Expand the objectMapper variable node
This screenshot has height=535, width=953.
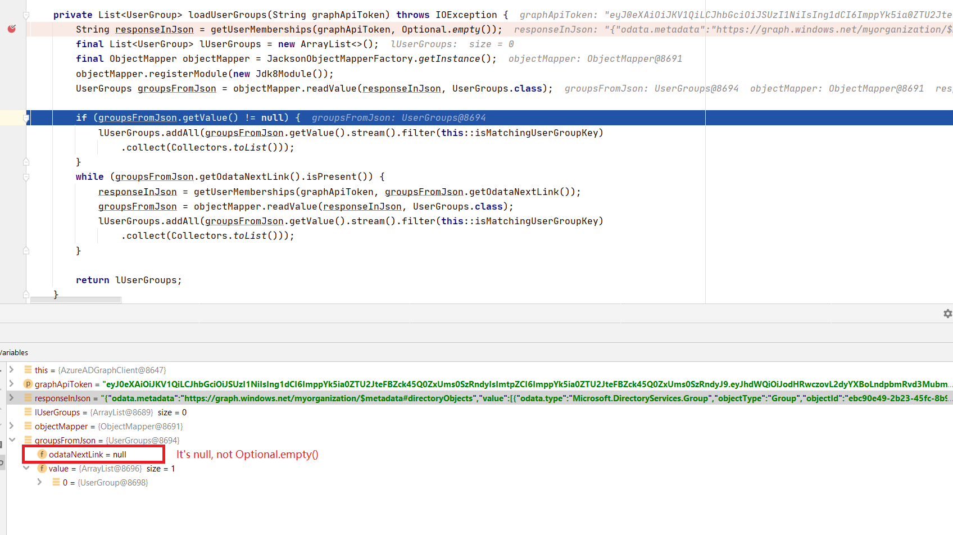click(11, 425)
